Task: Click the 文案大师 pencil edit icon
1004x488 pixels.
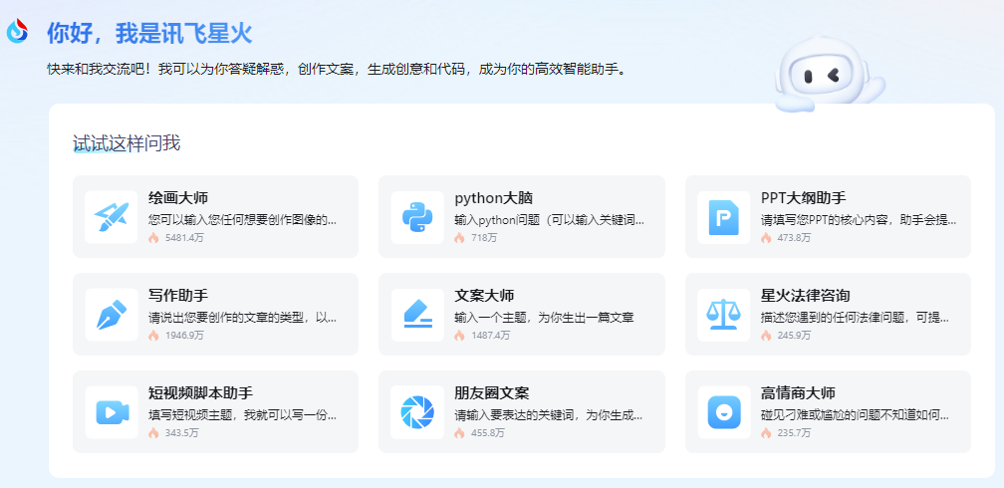Action: click(x=417, y=315)
